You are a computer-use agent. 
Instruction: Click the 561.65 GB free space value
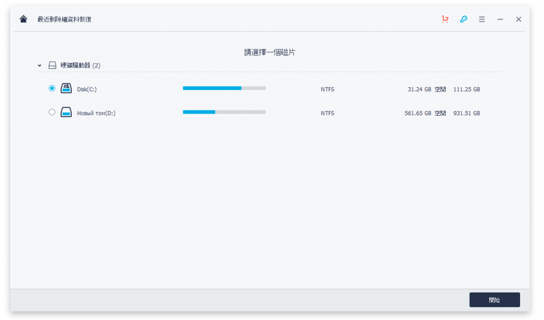(418, 113)
